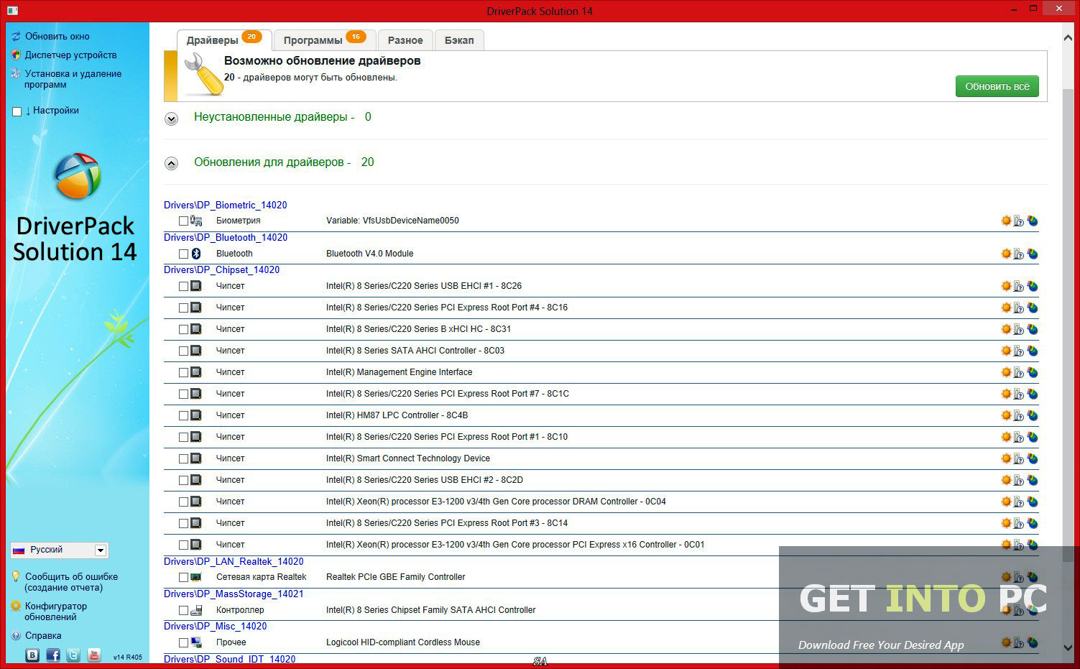This screenshot has width=1080, height=669.
Task: Click the network card icon beside Сетевая карта Realtek
Action: pyautogui.click(x=196, y=577)
